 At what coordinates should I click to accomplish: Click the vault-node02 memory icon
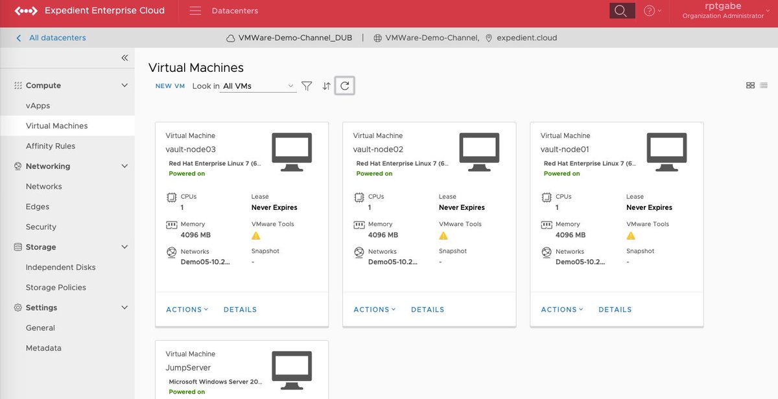click(x=359, y=225)
